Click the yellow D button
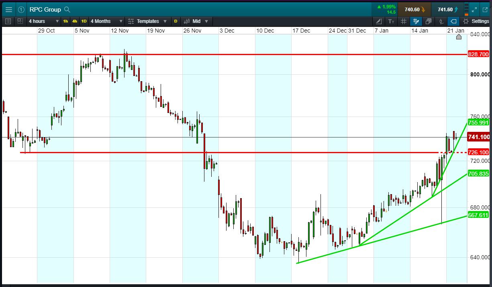Screen dimensions: 492x287 (x=176, y=21)
